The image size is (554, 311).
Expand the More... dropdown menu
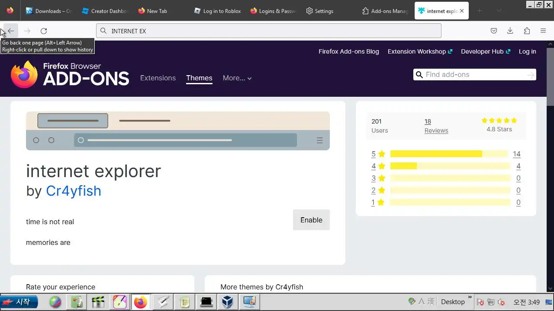coord(237,78)
